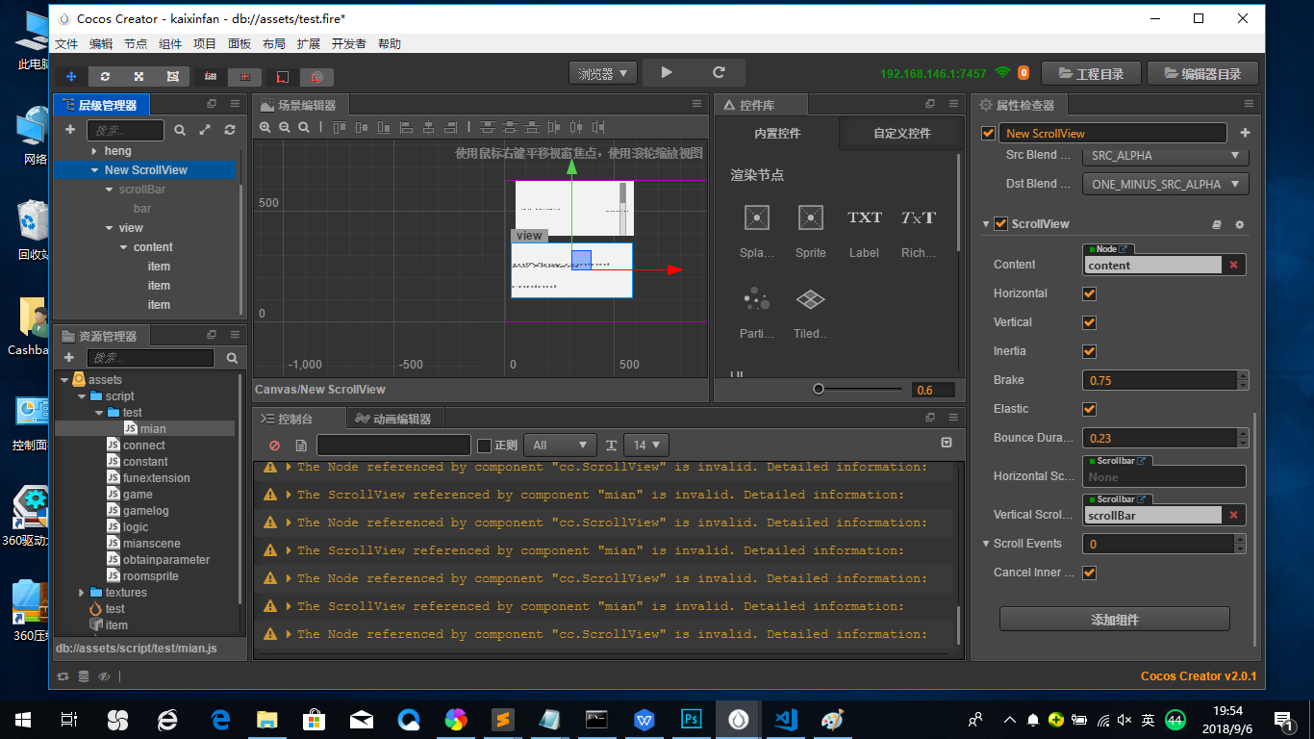The width and height of the screenshot is (1314, 739).
Task: Click the hierarchy refresh icon
Action: pyautogui.click(x=230, y=130)
